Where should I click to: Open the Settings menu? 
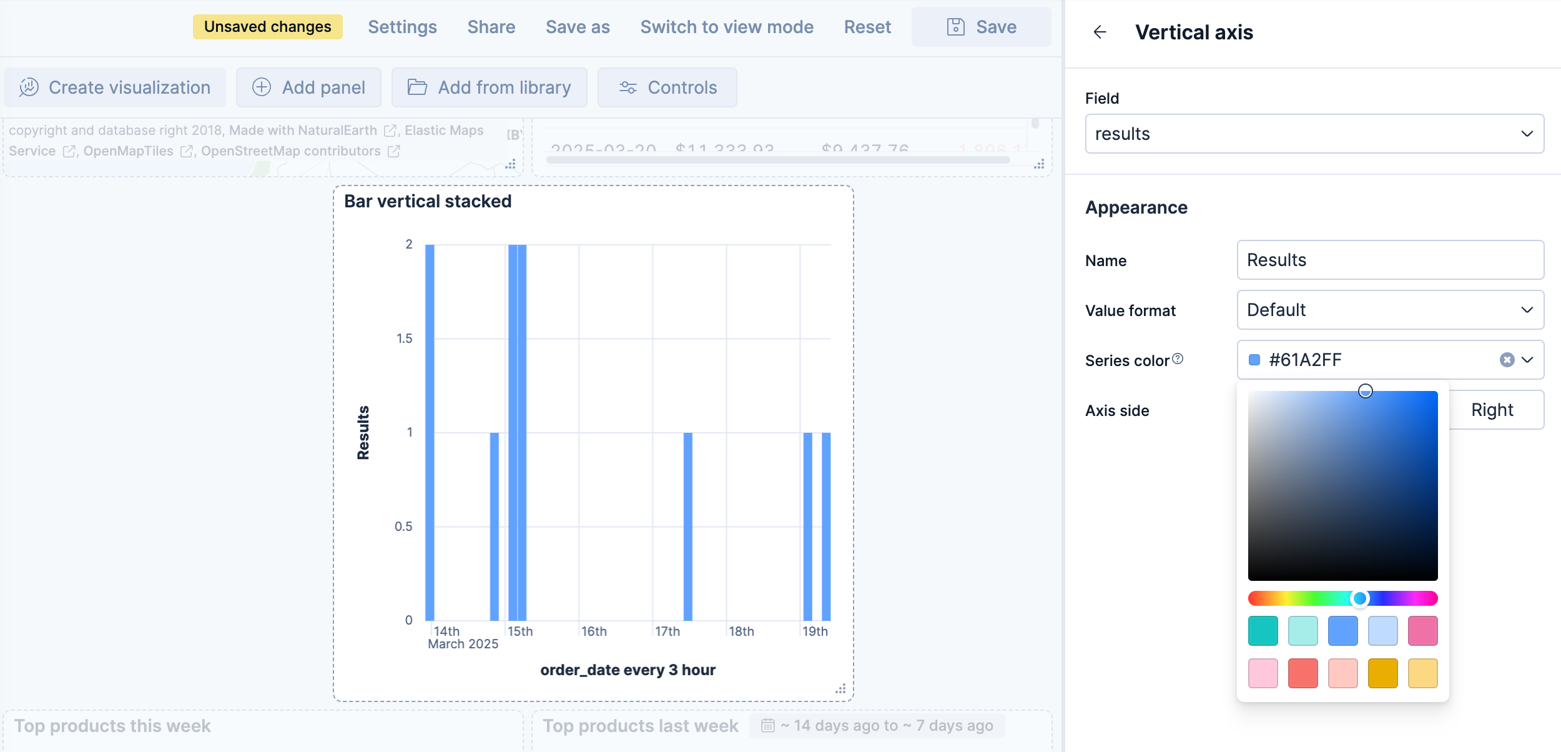coord(402,26)
